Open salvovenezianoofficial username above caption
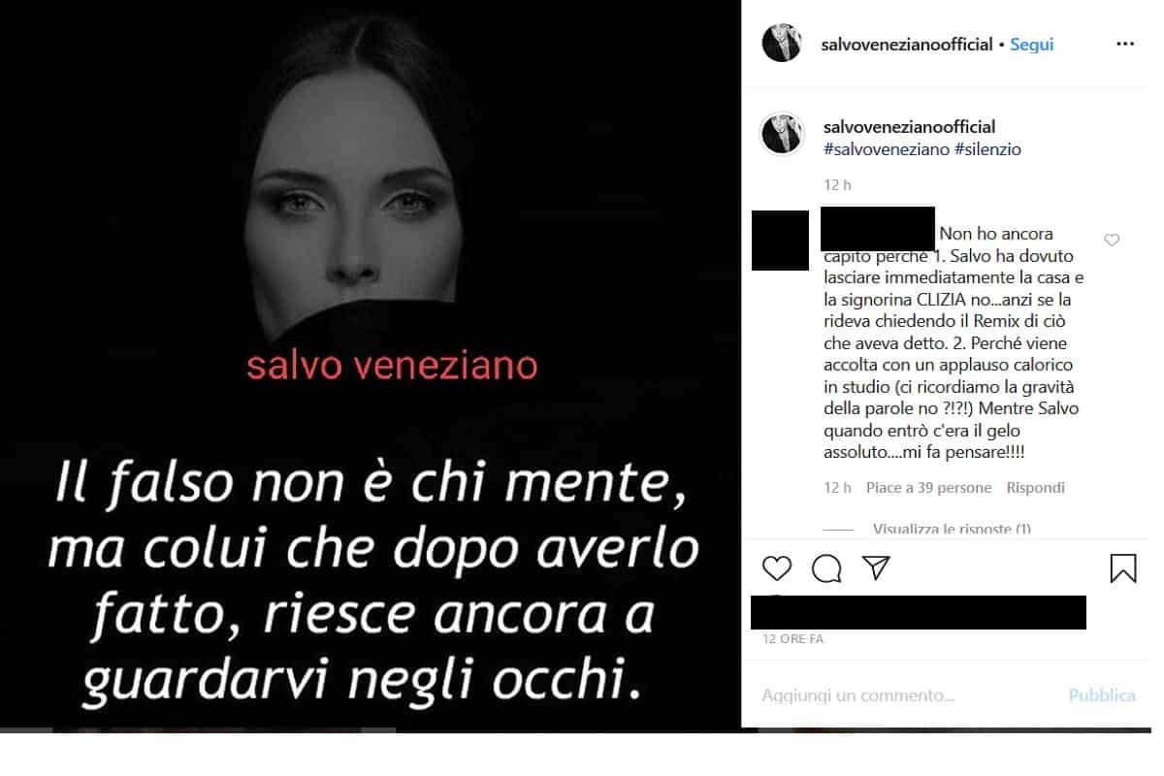This screenshot has width=1164, height=776. 909,127
